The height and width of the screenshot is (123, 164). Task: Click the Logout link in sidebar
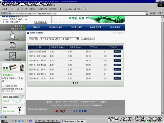pyautogui.click(x=20, y=26)
